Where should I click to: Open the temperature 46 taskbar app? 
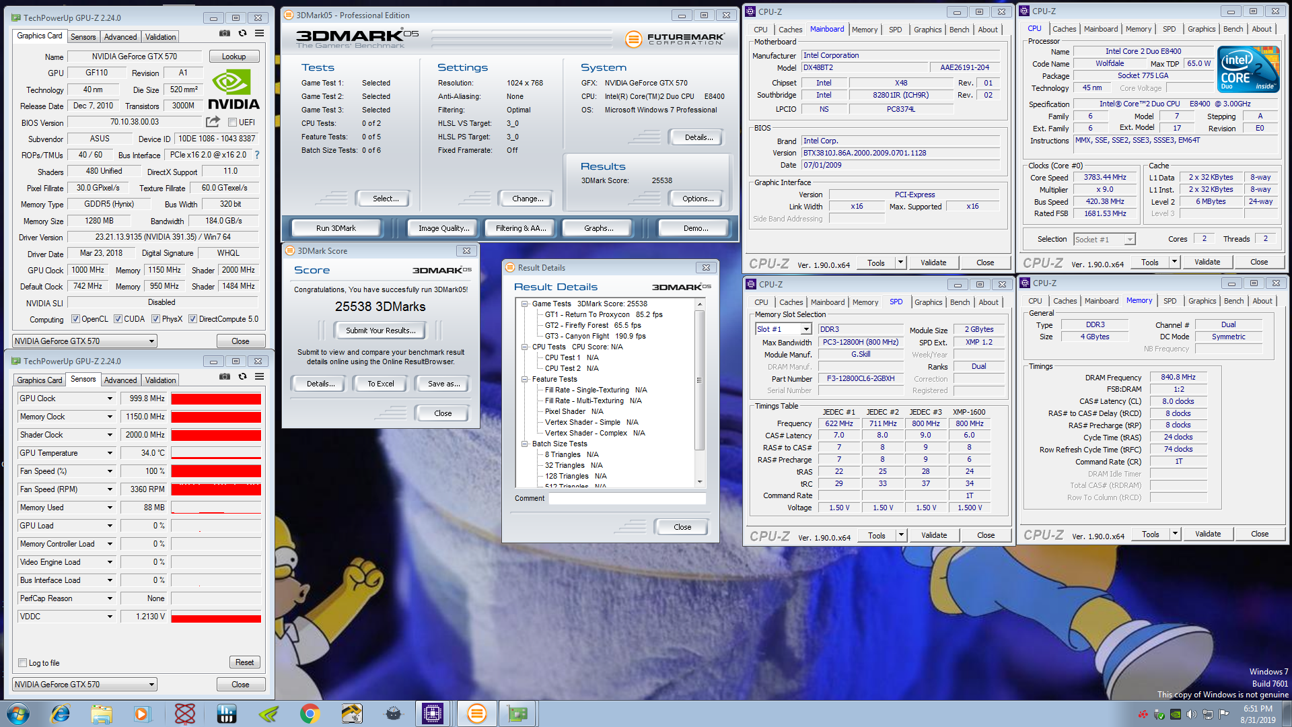351,714
